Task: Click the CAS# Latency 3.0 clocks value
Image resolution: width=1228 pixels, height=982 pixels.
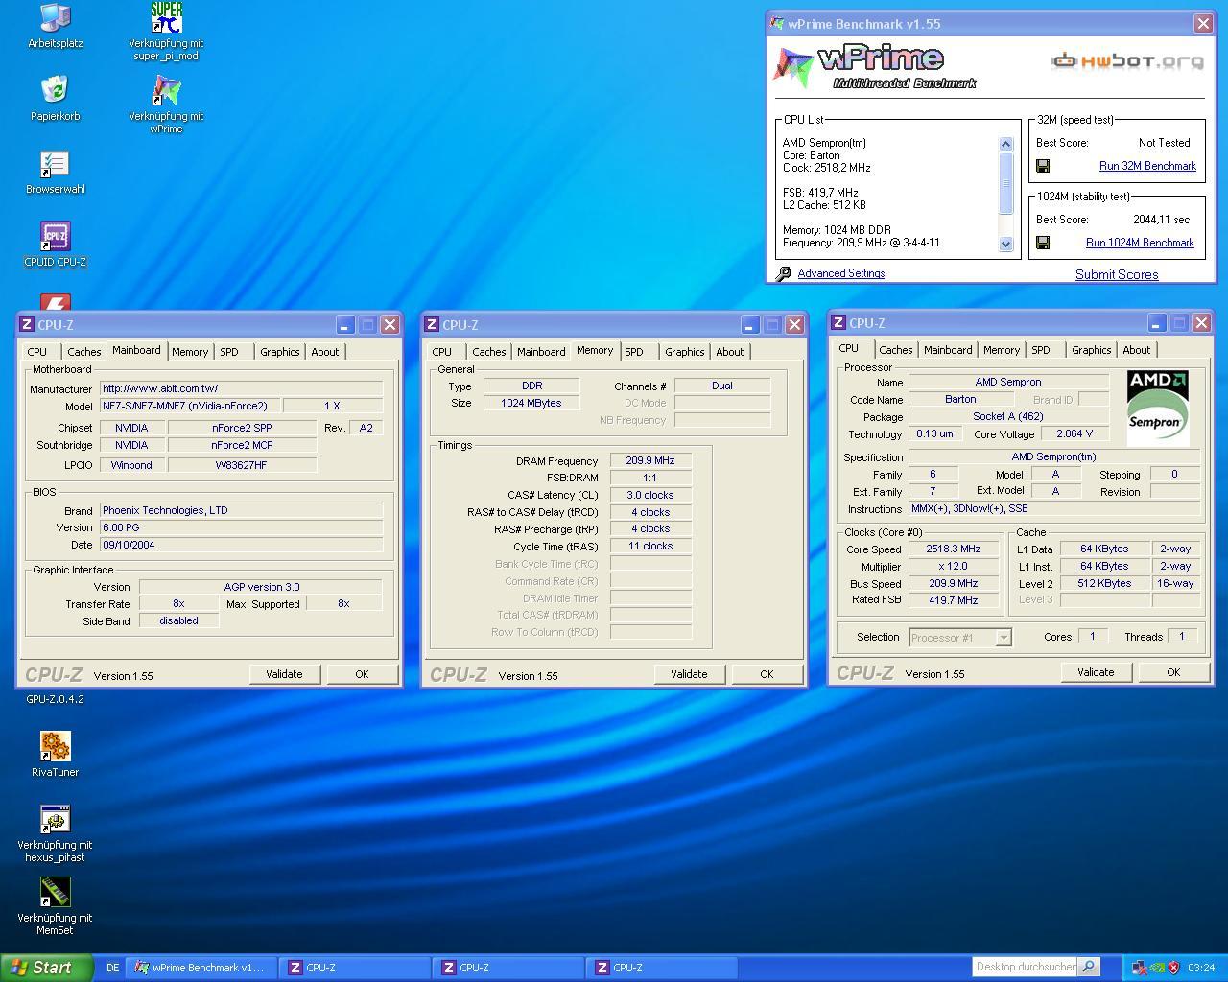Action: pyautogui.click(x=650, y=496)
